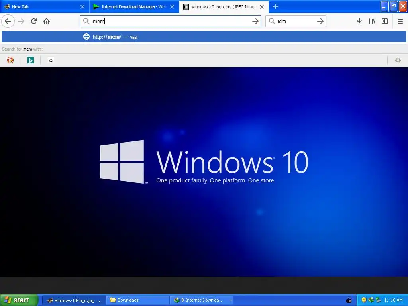
Task: Click the network connection tray icon
Action: click(x=379, y=300)
